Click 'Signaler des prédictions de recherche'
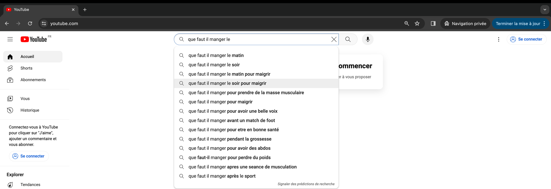The height and width of the screenshot is (189, 551). pyautogui.click(x=306, y=184)
